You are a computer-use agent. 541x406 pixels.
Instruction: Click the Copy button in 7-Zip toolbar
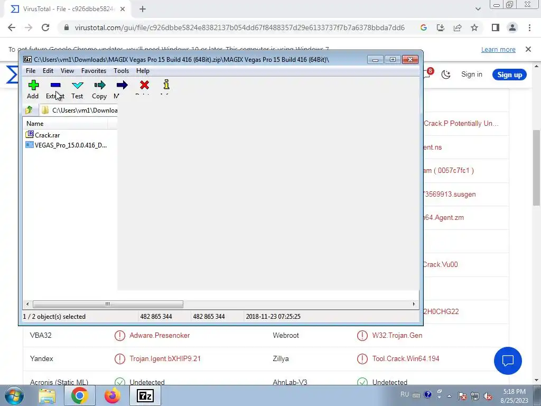tap(99, 89)
